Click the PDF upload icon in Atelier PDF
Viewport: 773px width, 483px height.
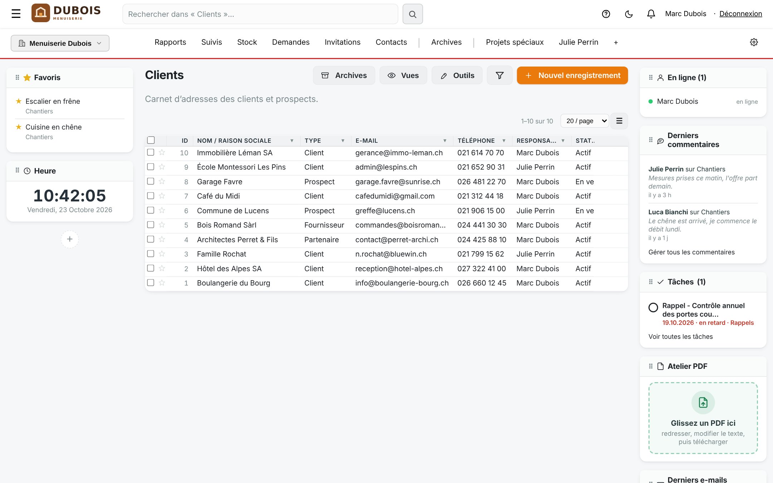point(703,402)
